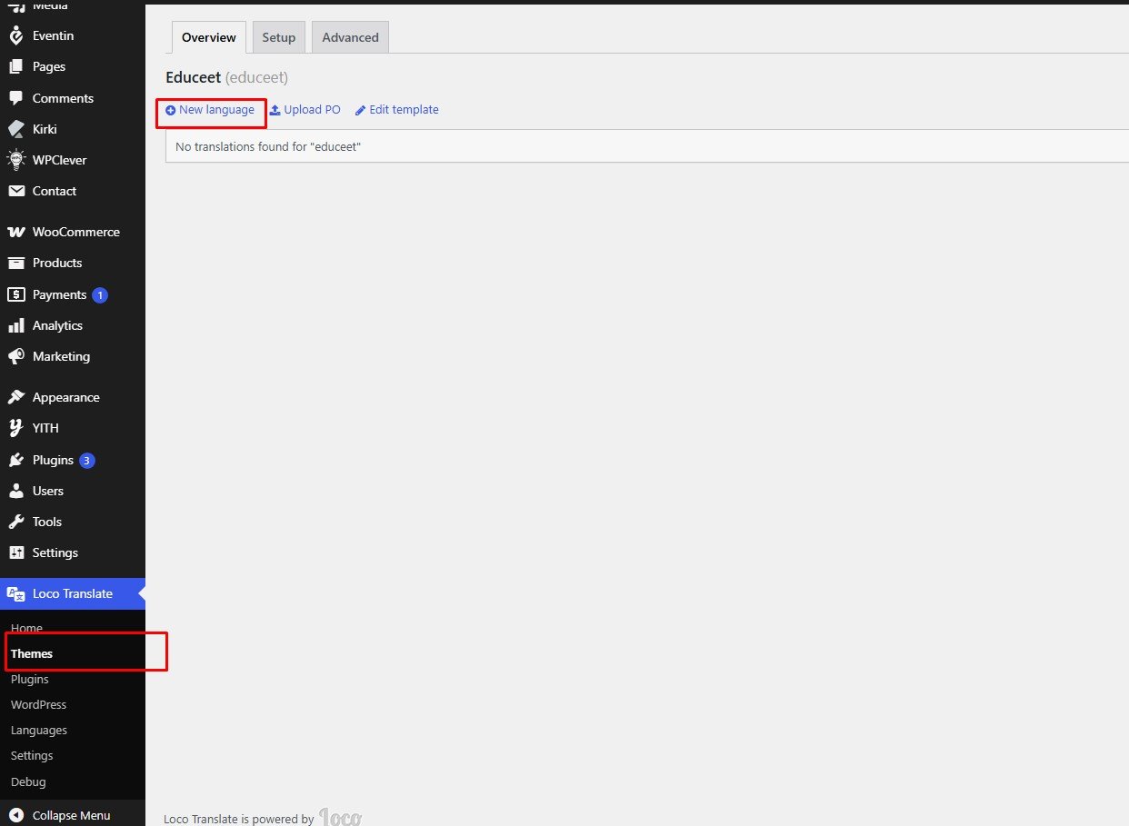Screen dimensions: 1129x826
Task: Click 'Loco Translate is powered by' text
Action: click(239, 819)
